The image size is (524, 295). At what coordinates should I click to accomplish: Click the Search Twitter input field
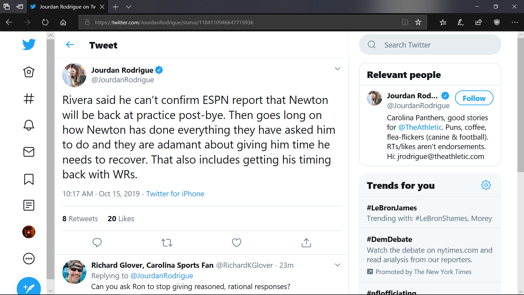click(x=430, y=45)
